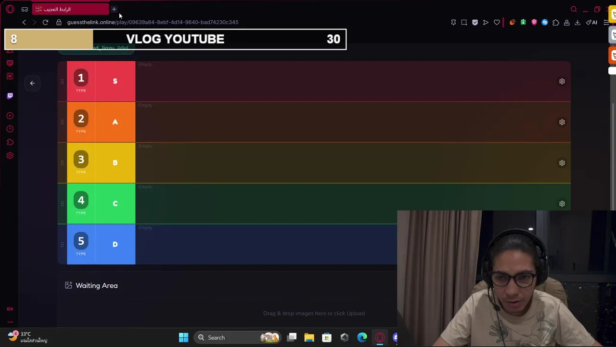616x347 pixels.
Task: Open settings gear for the C tier row
Action: coord(562,204)
